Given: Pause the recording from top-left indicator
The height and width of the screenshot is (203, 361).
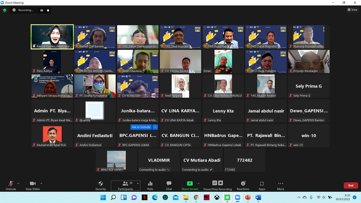Looking at the screenshot, I should pyautogui.click(x=42, y=10).
